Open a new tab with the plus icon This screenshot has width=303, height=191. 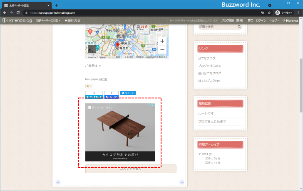click(56, 5)
